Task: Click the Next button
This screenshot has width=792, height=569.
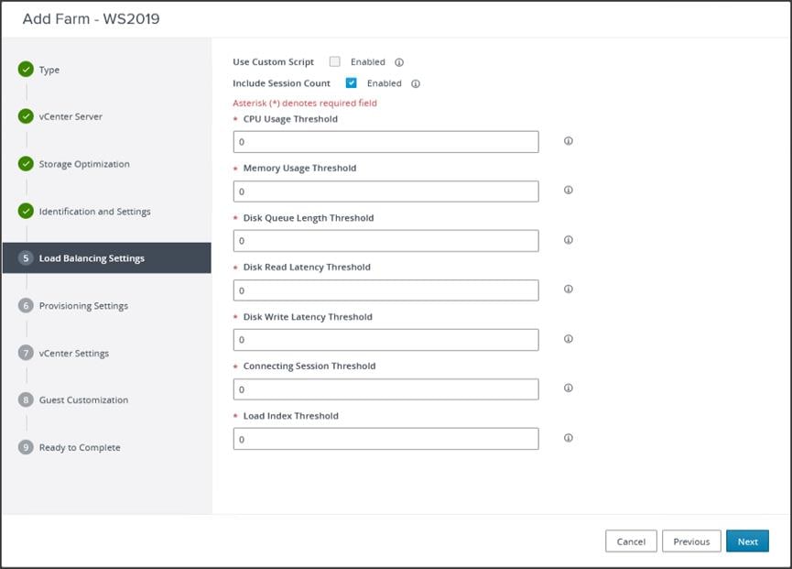Action: [x=747, y=542]
